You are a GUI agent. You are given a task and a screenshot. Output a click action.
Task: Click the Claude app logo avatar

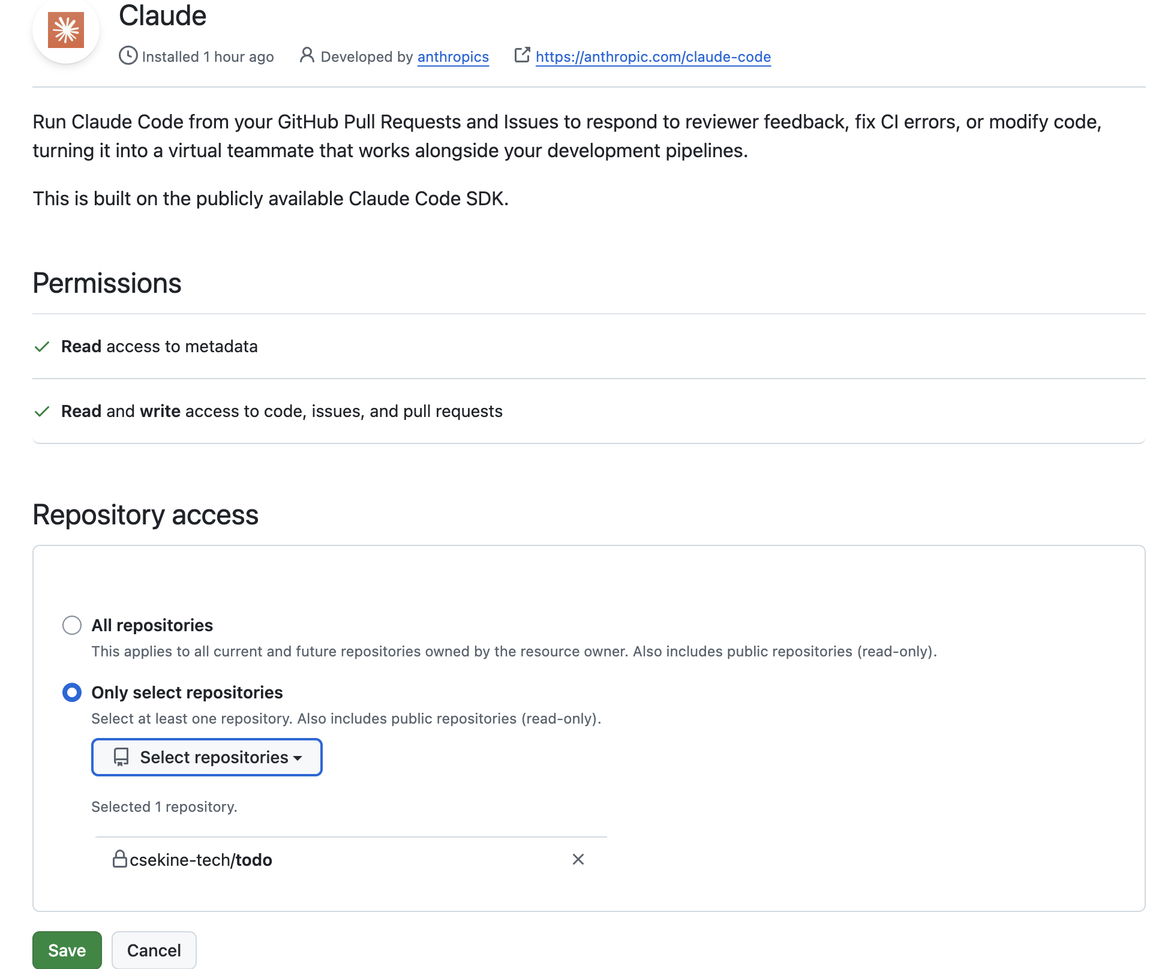tap(65, 30)
